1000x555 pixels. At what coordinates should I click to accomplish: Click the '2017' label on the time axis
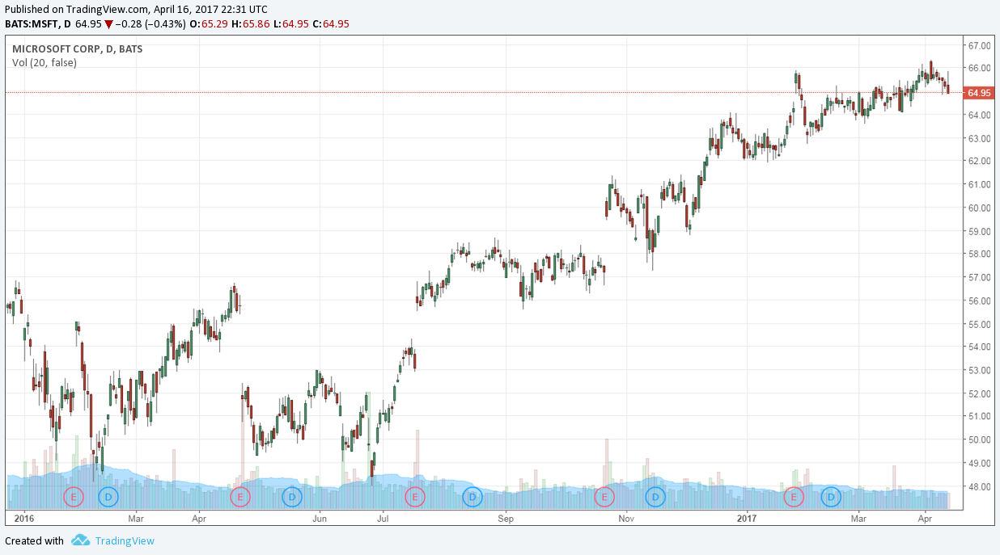[x=748, y=519]
